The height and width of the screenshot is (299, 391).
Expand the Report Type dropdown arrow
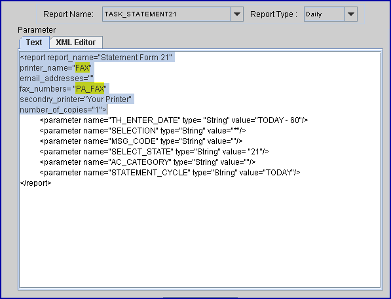351,14
